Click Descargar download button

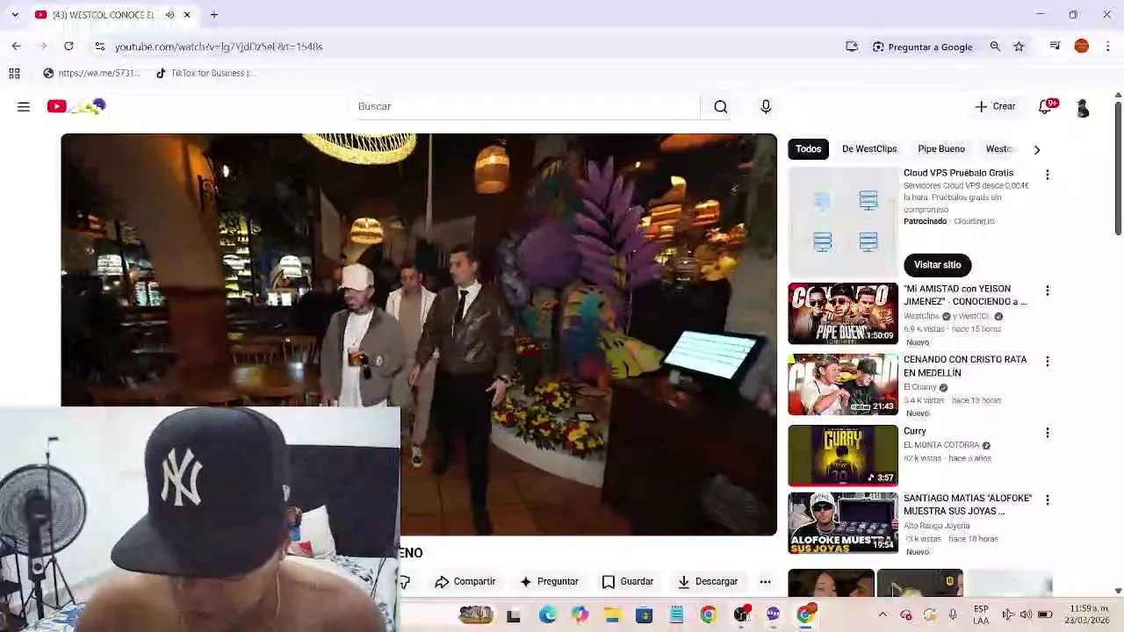click(708, 582)
